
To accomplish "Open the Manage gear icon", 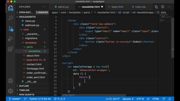I will point(10,91).
